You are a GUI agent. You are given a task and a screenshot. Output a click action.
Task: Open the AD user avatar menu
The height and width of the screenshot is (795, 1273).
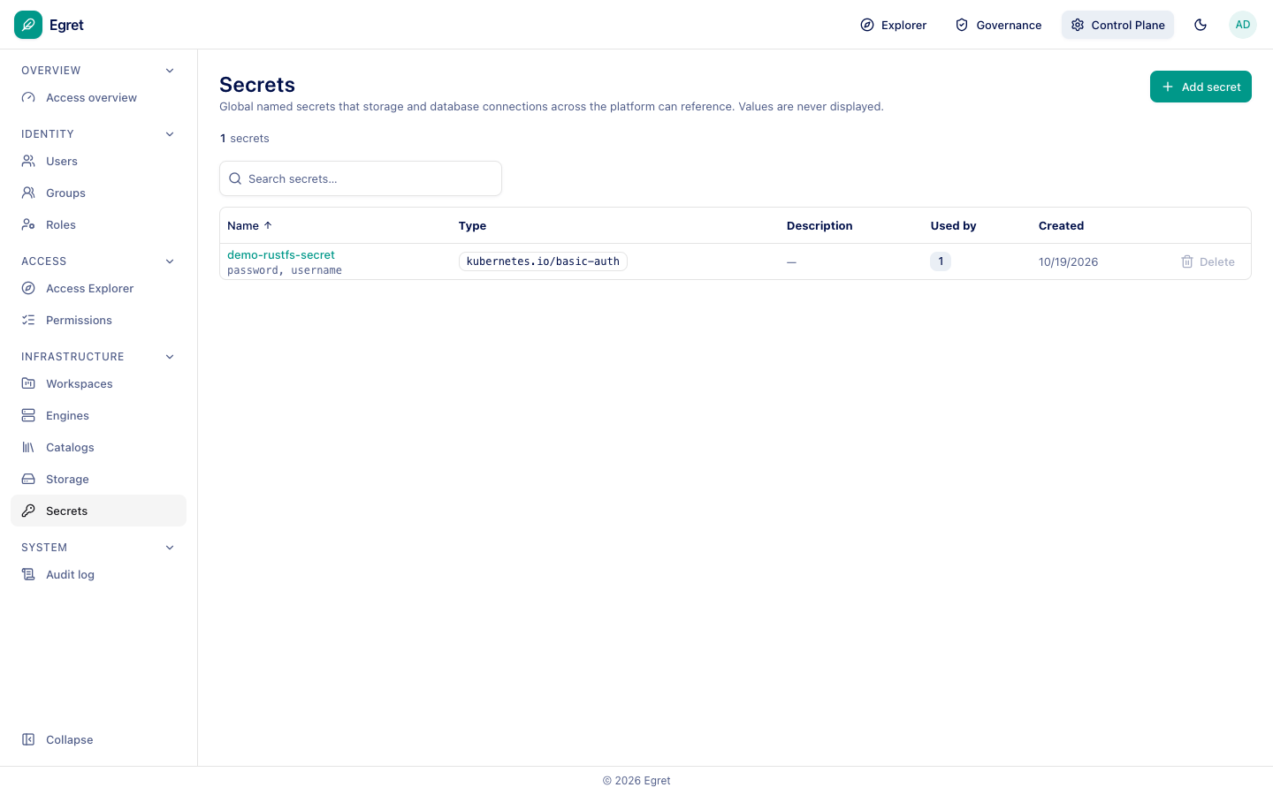pos(1243,25)
